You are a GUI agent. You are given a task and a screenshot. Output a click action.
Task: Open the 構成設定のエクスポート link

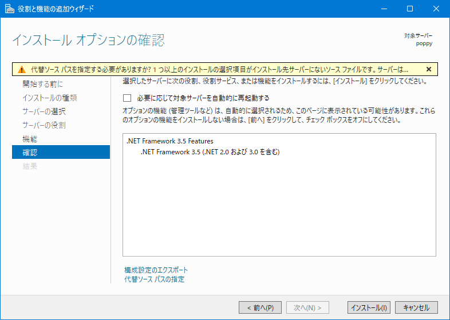[156, 270]
